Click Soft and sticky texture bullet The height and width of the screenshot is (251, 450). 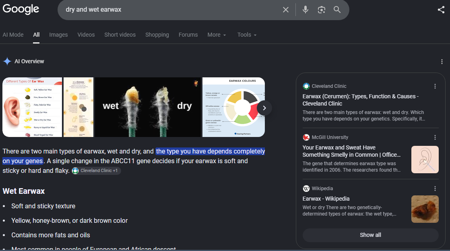43,206
